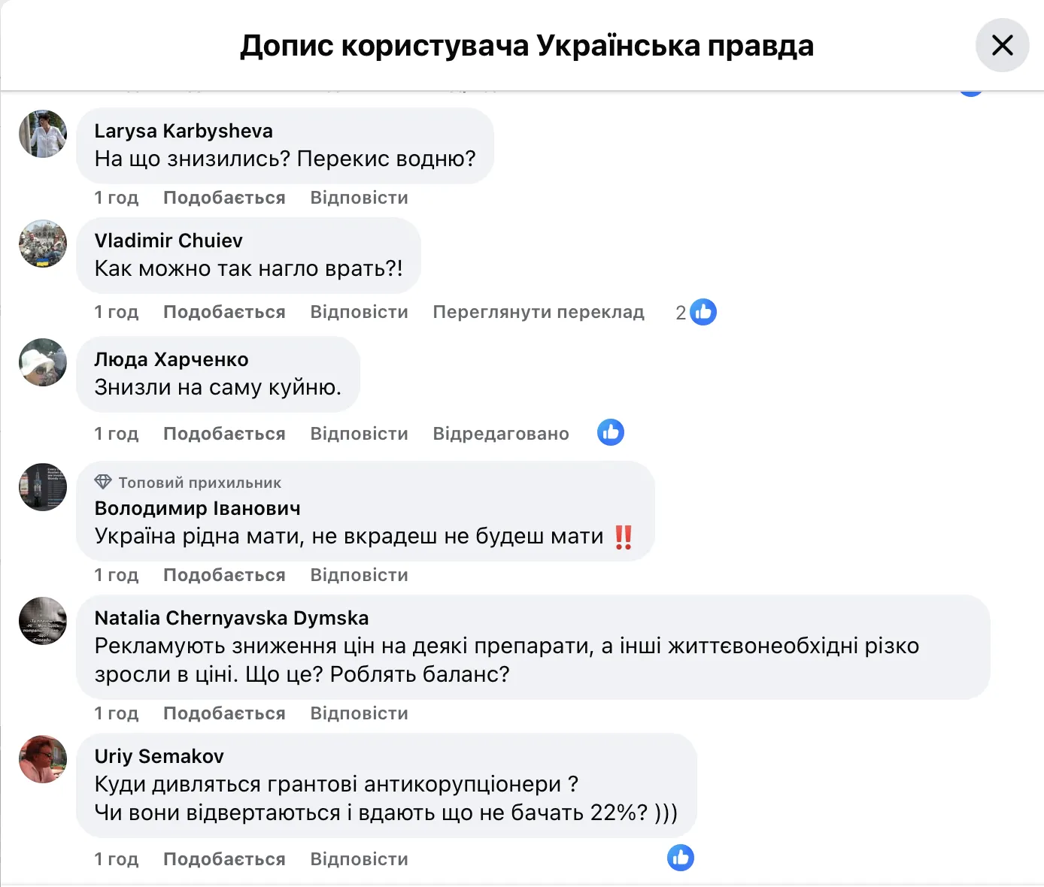1044x887 pixels.
Task: Show edit history via Відредаговано
Action: point(501,434)
